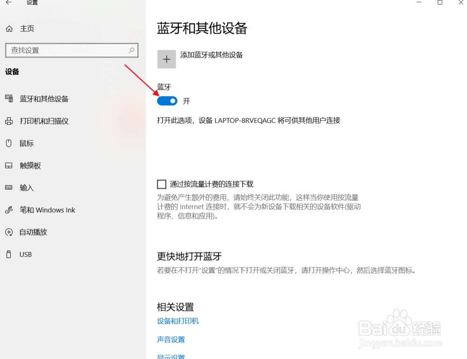Select the 打印机和扫描仪 sidebar icon
The height and width of the screenshot is (359, 467).
coord(10,121)
